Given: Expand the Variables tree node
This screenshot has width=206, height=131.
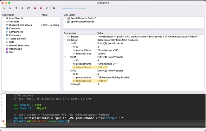Looking at the screenshot, I should [4, 22].
